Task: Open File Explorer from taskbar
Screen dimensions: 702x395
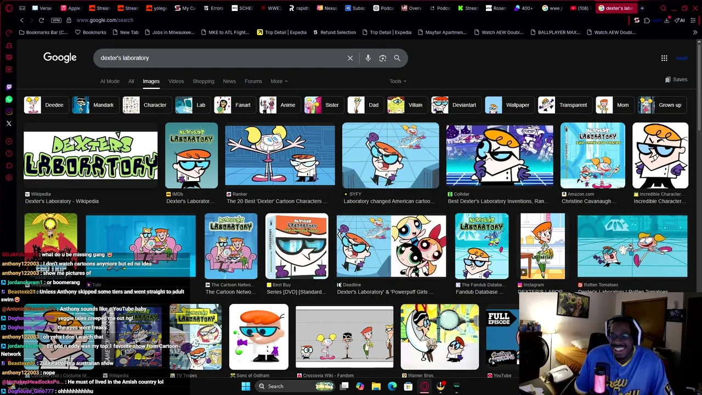Action: click(x=376, y=386)
